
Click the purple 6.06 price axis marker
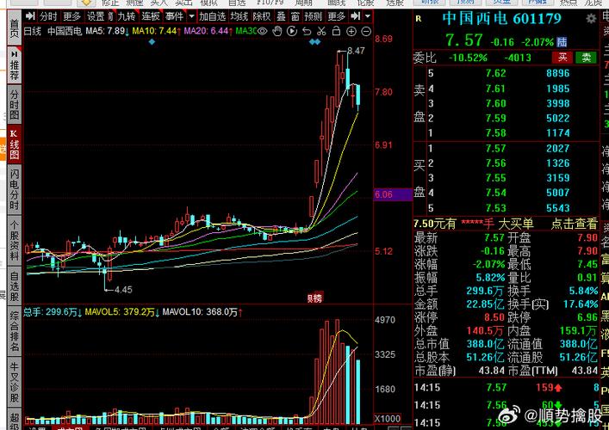(384, 195)
